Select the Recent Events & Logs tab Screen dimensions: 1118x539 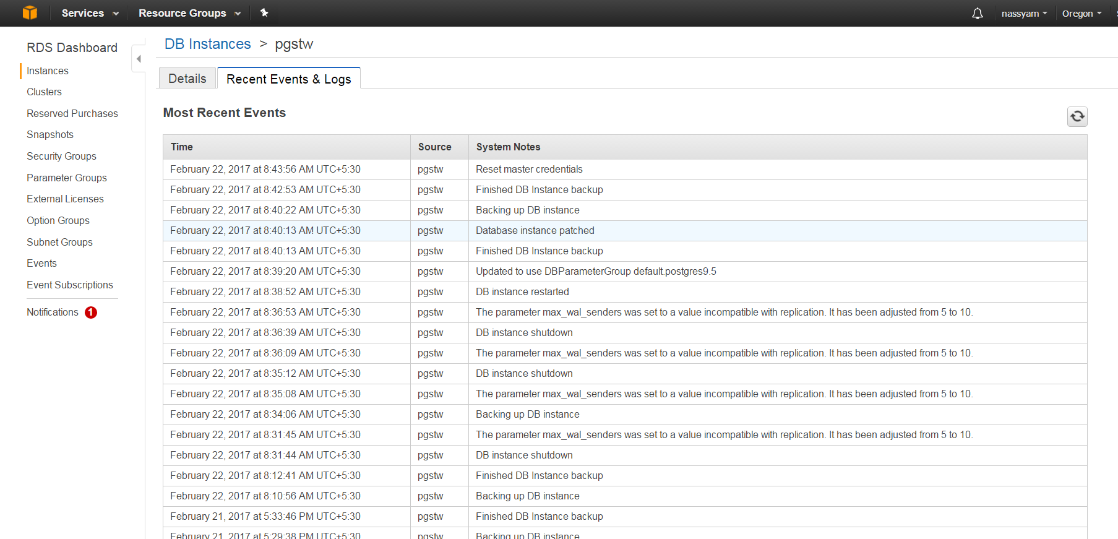(289, 79)
